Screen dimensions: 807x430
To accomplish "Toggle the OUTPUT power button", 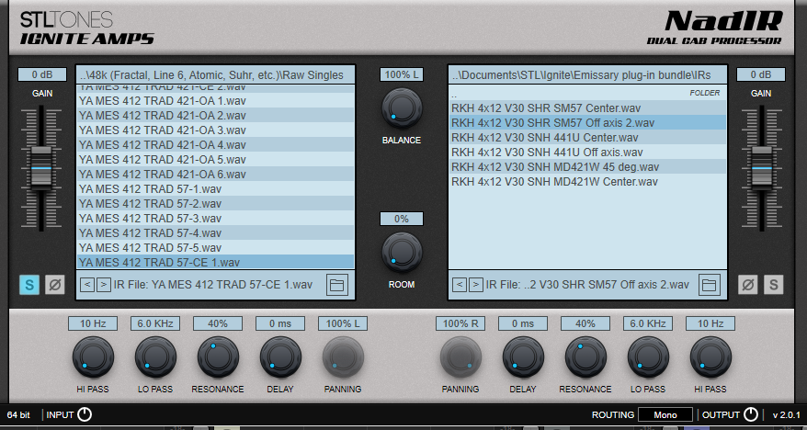I will pyautogui.click(x=751, y=414).
